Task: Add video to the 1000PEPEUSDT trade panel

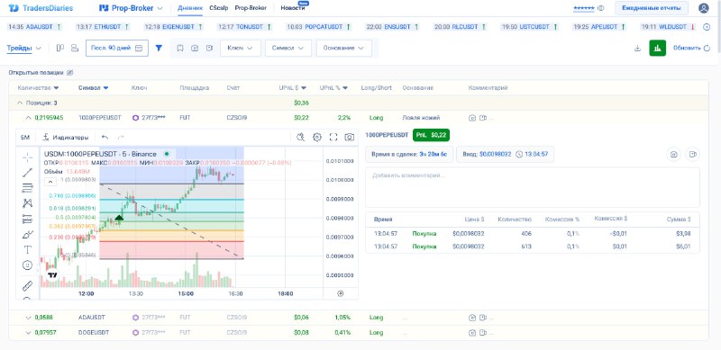Action: (x=692, y=155)
